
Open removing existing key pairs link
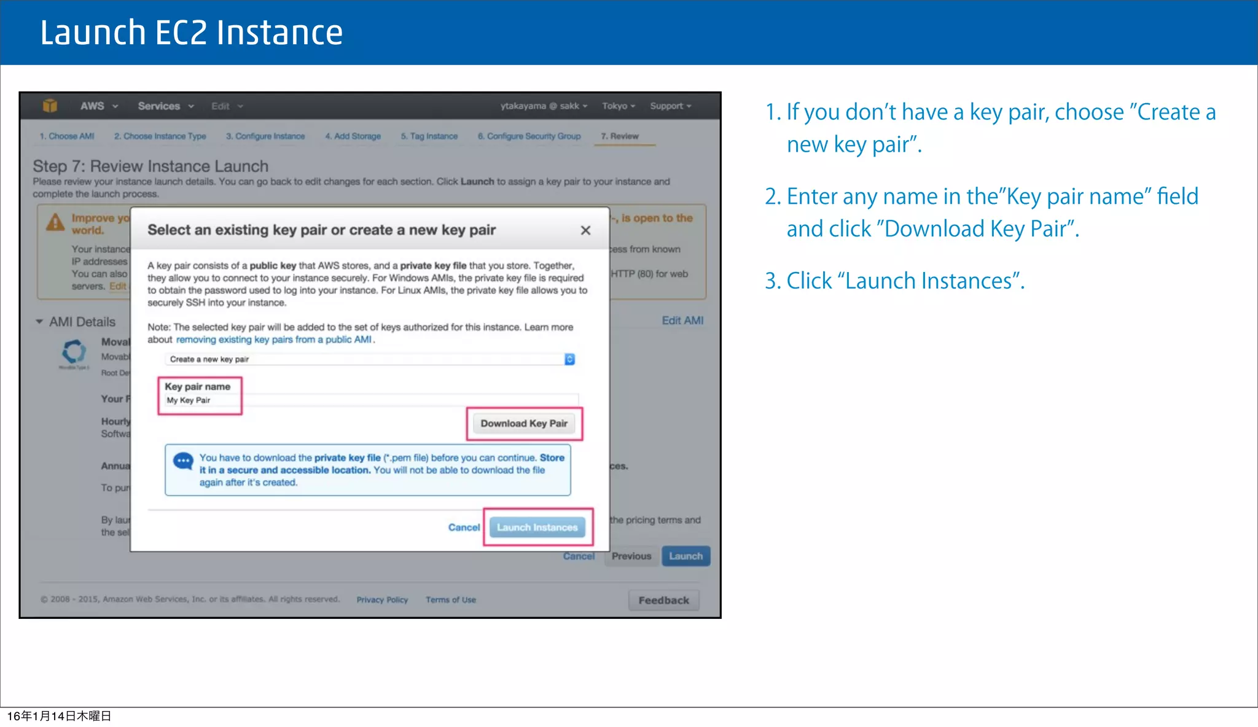(274, 340)
